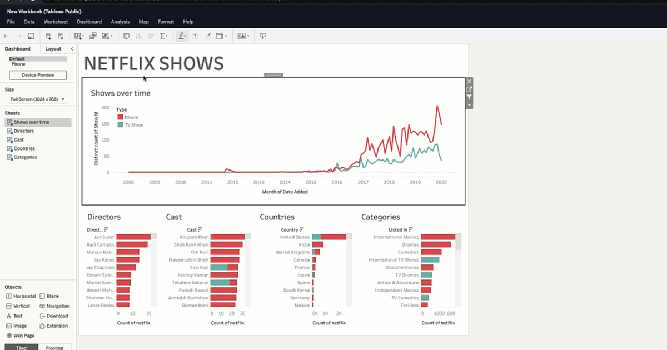Click the Save icon in toolbar
Image resolution: width=667 pixels, height=350 pixels.
pos(31,36)
